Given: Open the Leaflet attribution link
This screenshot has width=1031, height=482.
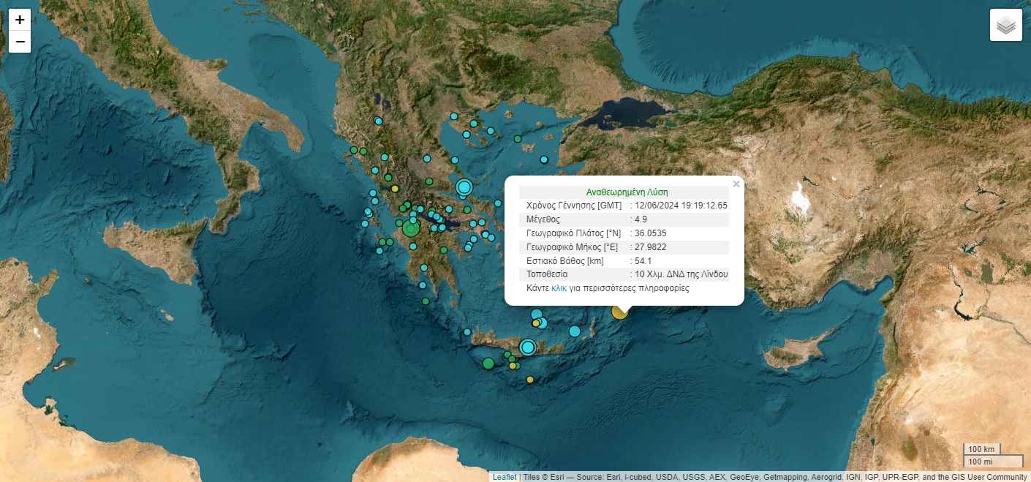Looking at the screenshot, I should [504, 477].
